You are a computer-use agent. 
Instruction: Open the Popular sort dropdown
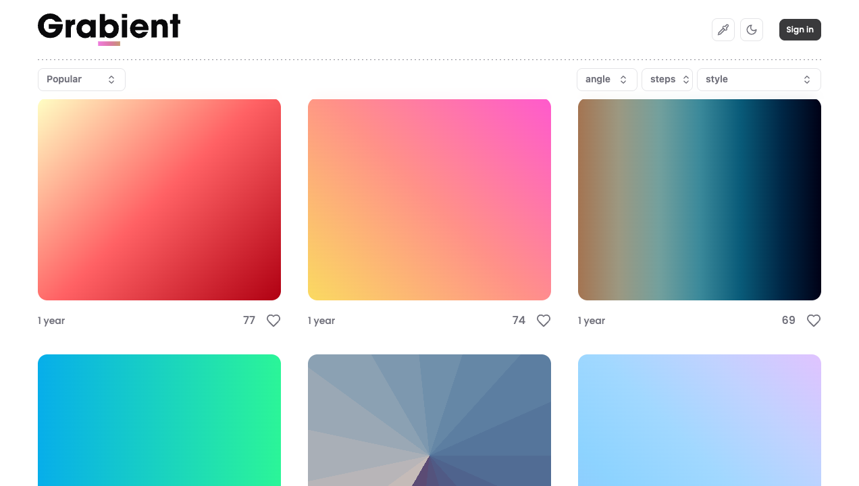click(82, 80)
